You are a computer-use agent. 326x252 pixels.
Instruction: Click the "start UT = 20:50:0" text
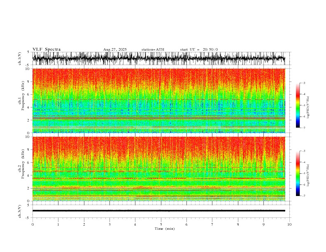tap(199, 49)
